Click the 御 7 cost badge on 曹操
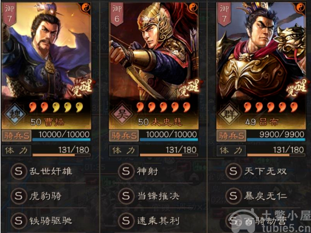This screenshot has height=233, width=311. click(9, 14)
